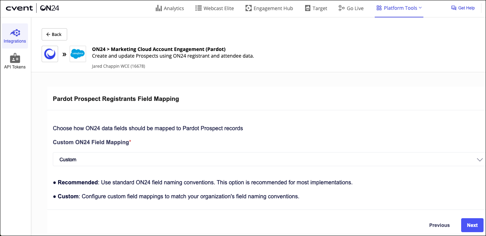The image size is (486, 236).
Task: Click the Webcast Elite list icon
Action: point(198,8)
